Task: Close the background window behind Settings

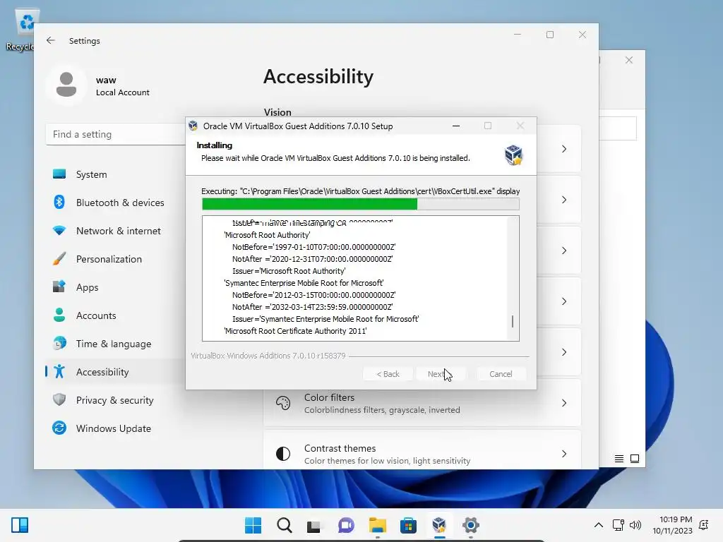Action: point(629,61)
